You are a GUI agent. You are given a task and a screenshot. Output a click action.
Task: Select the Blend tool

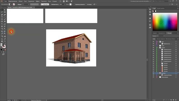5,34
